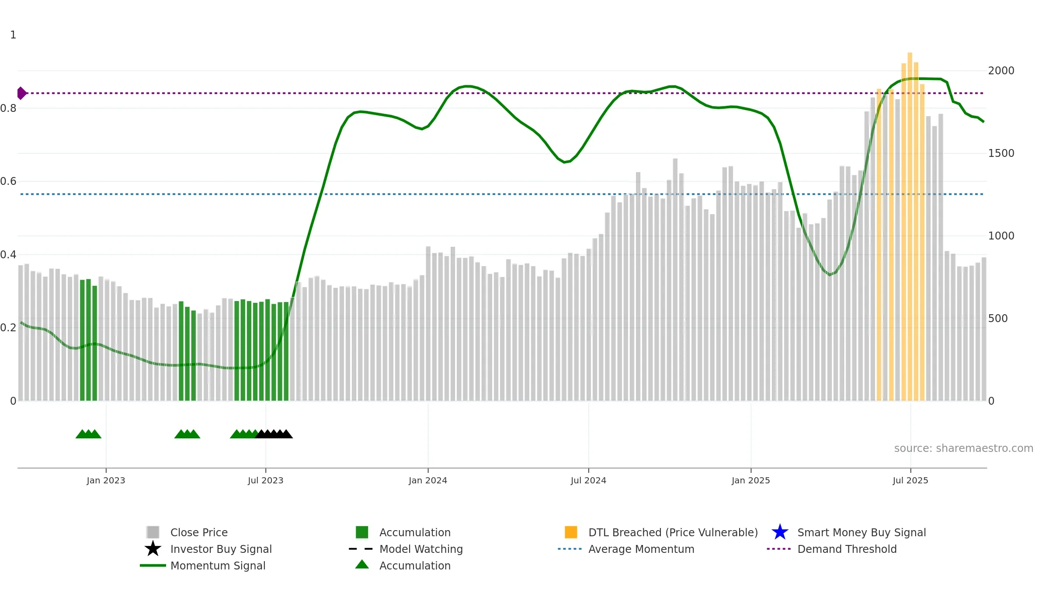Screen dimensions: 1049x590
Task: Toggle the Momentum Signal legend label
Action: point(218,566)
